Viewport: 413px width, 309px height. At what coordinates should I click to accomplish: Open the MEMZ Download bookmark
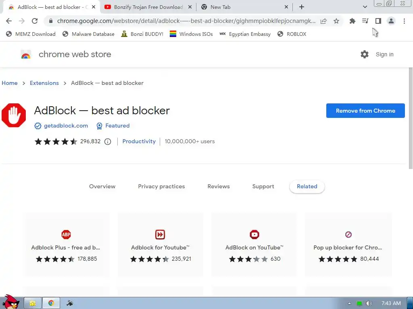31,34
